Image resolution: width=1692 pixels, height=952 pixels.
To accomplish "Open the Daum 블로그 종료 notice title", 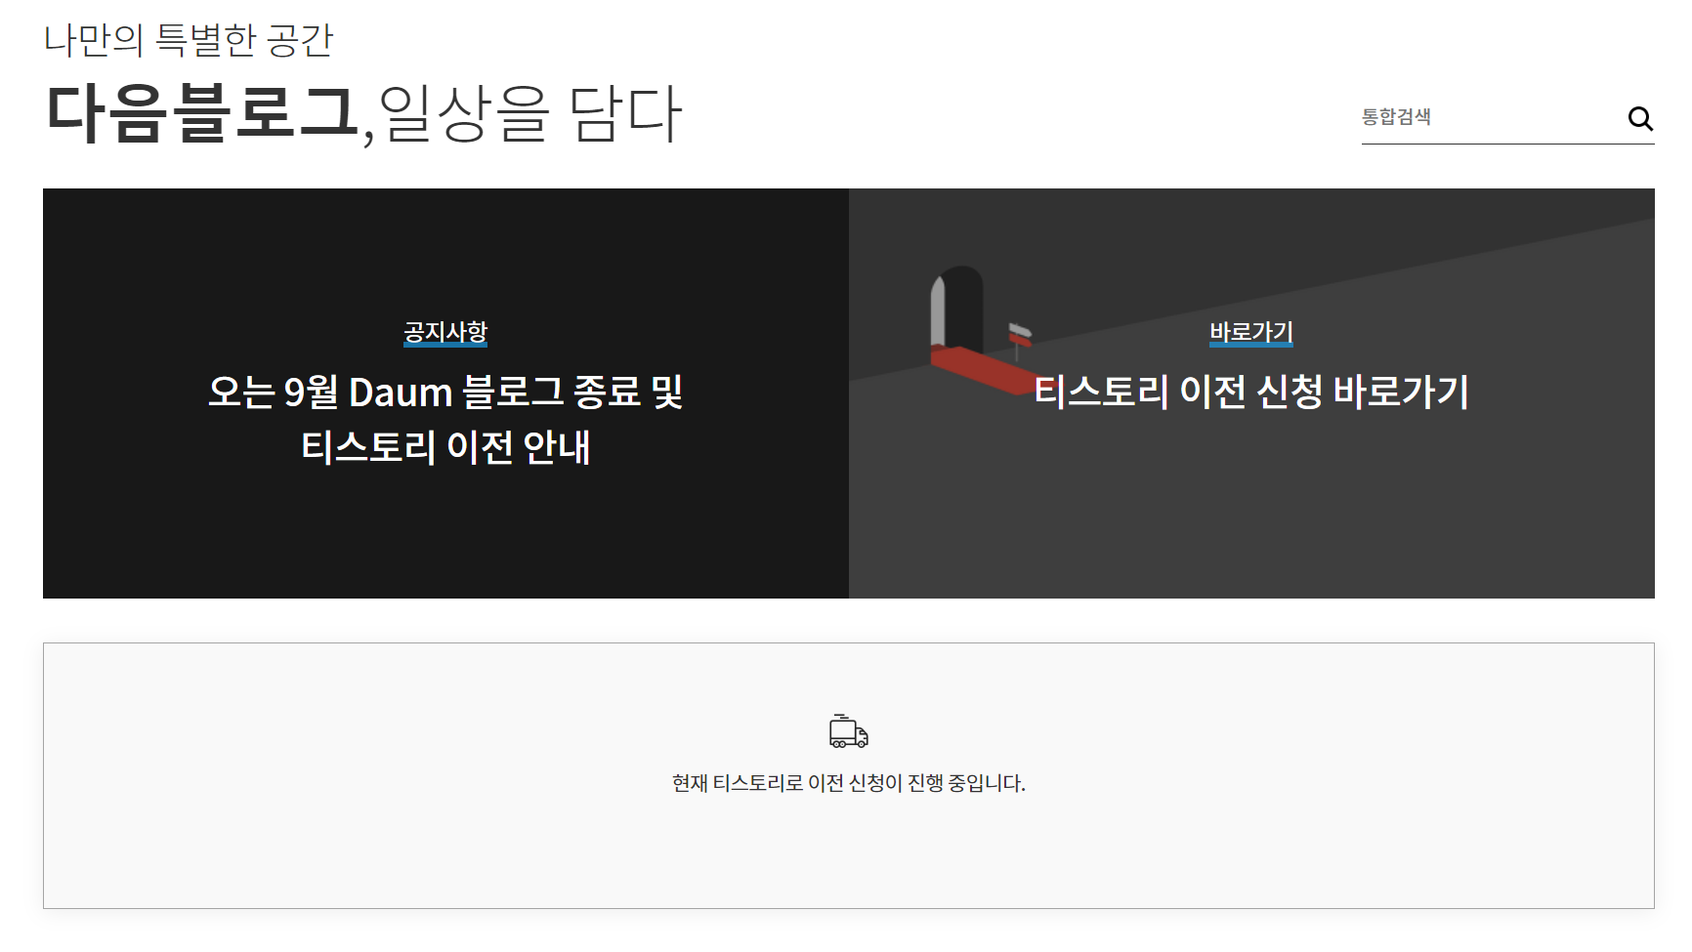I will coord(445,420).
